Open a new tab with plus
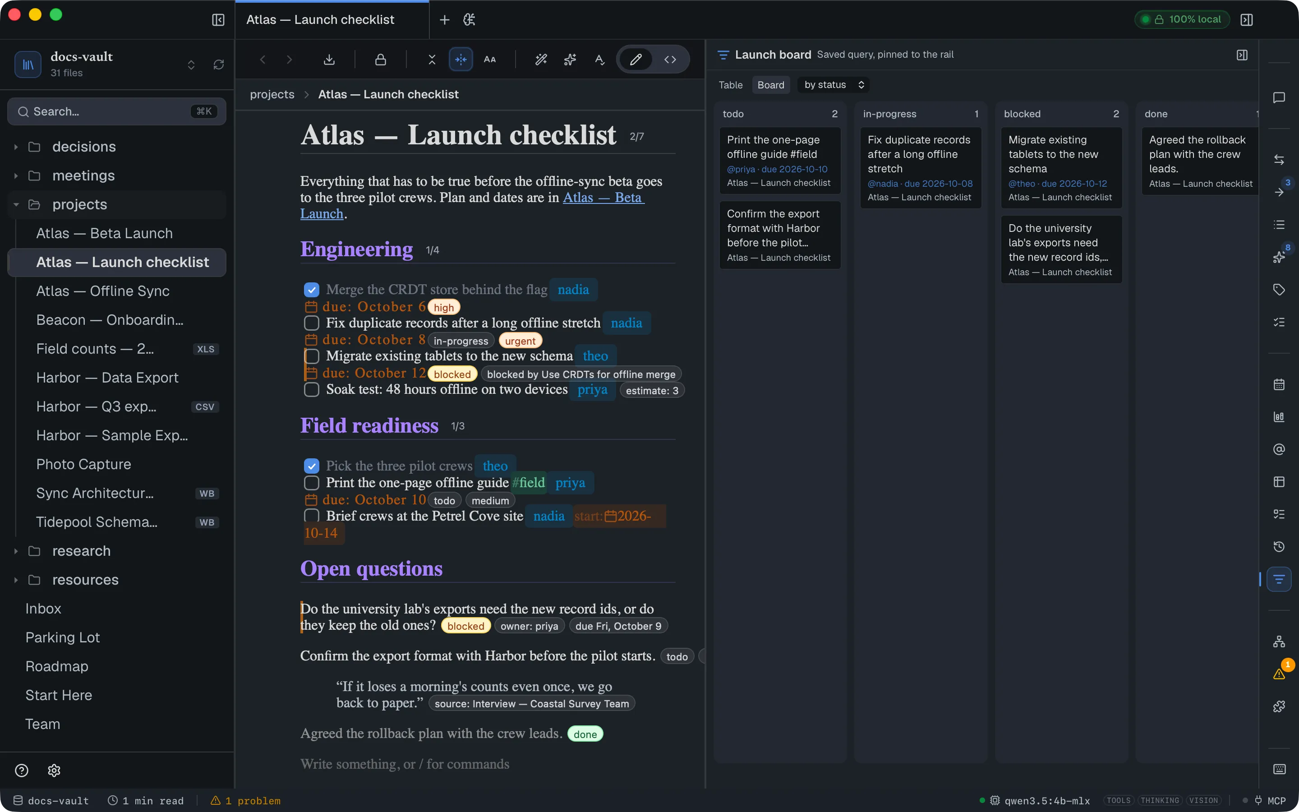 click(444, 20)
